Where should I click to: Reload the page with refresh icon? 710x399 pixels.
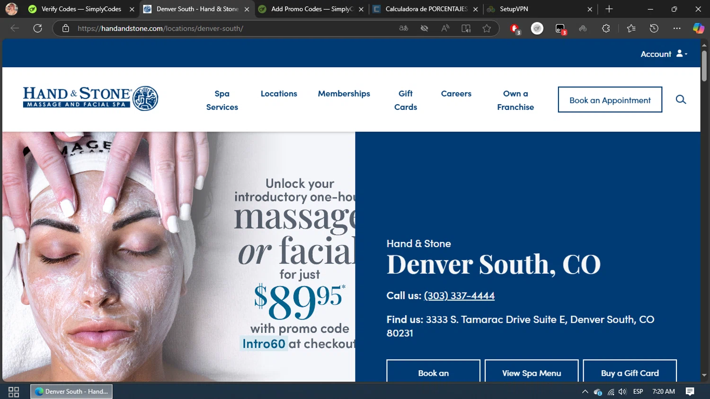pyautogui.click(x=38, y=28)
